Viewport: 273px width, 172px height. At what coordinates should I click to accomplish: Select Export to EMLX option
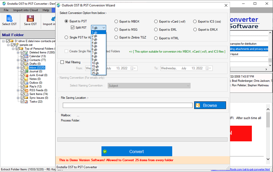195,30
